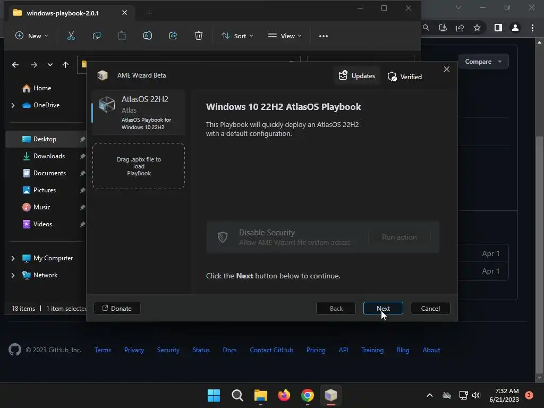Expand the My Computer tree node
This screenshot has height=408, width=544.
pyautogui.click(x=13, y=258)
